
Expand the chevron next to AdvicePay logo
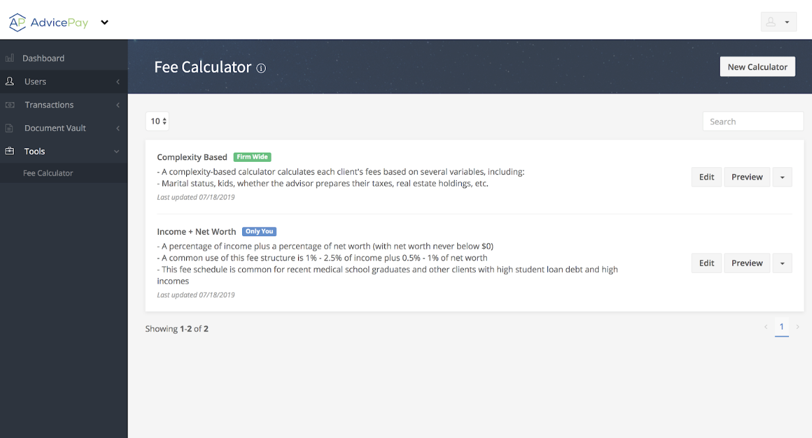coord(104,22)
